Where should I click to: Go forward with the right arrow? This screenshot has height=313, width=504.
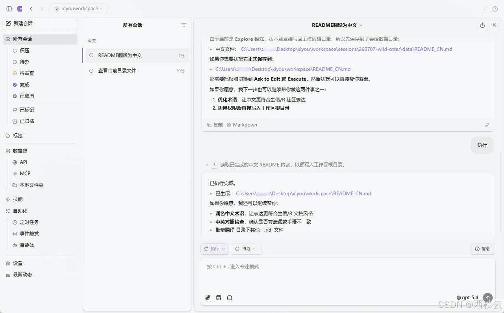pos(42,9)
